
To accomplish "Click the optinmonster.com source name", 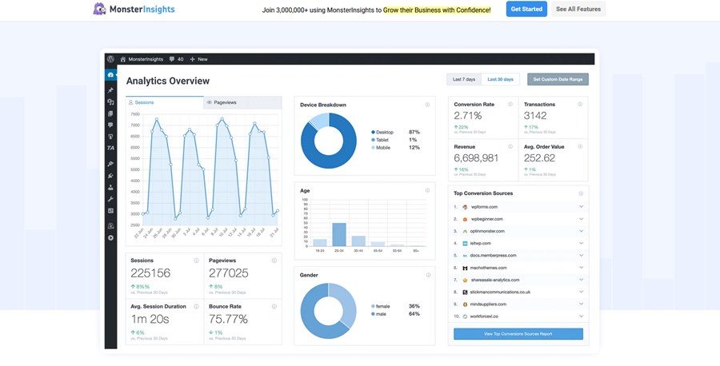I will (488, 231).
